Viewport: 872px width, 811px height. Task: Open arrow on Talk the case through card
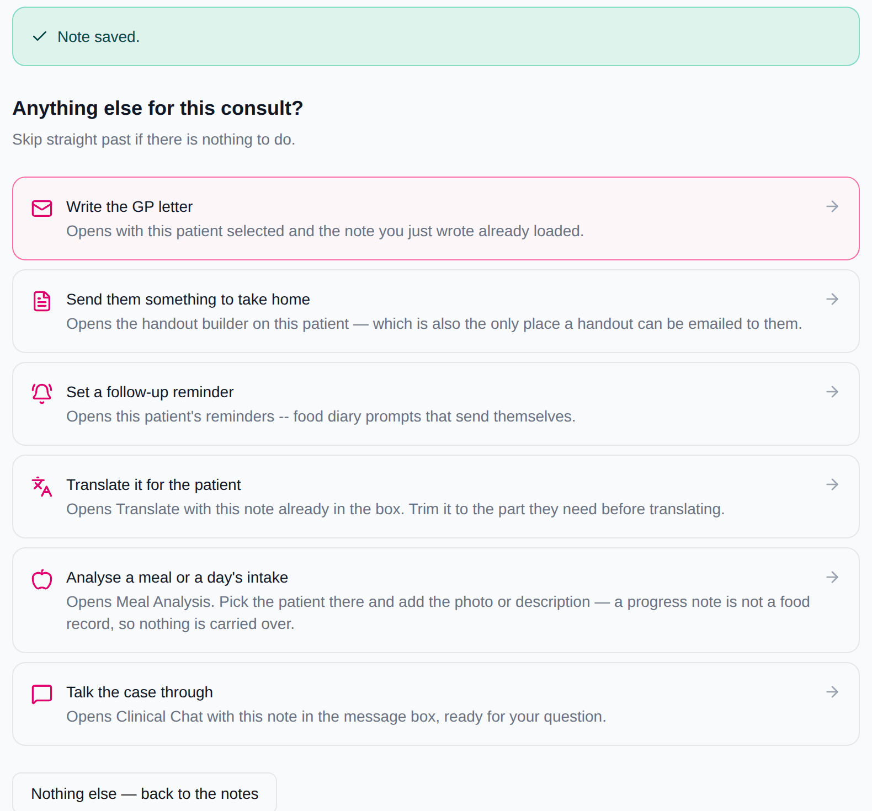(832, 692)
